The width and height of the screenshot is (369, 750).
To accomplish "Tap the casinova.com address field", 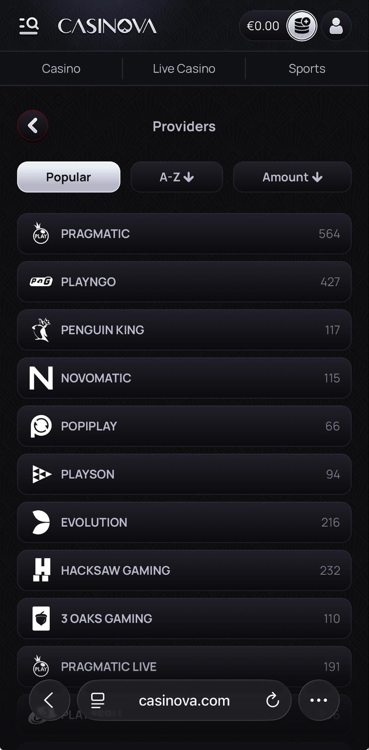I will [x=184, y=701].
